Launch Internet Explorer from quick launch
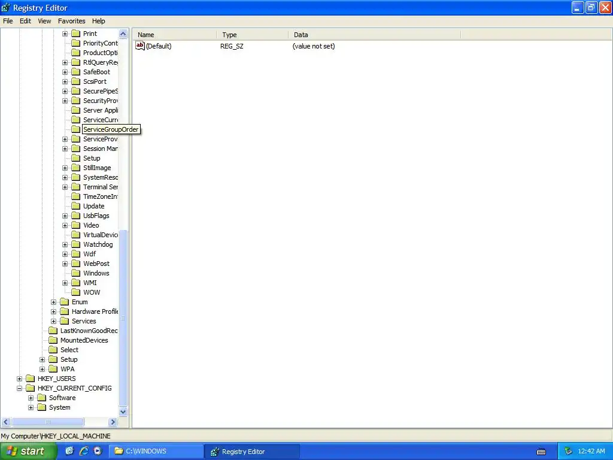 (84, 451)
